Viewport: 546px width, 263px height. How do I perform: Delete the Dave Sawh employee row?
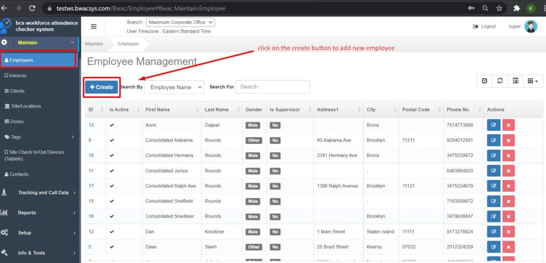coord(508,247)
